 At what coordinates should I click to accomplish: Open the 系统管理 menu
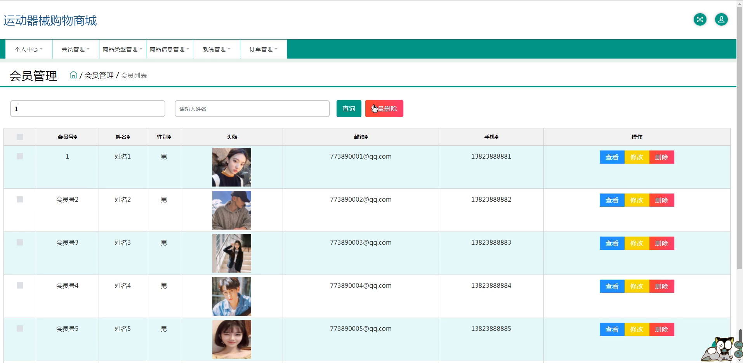217,49
